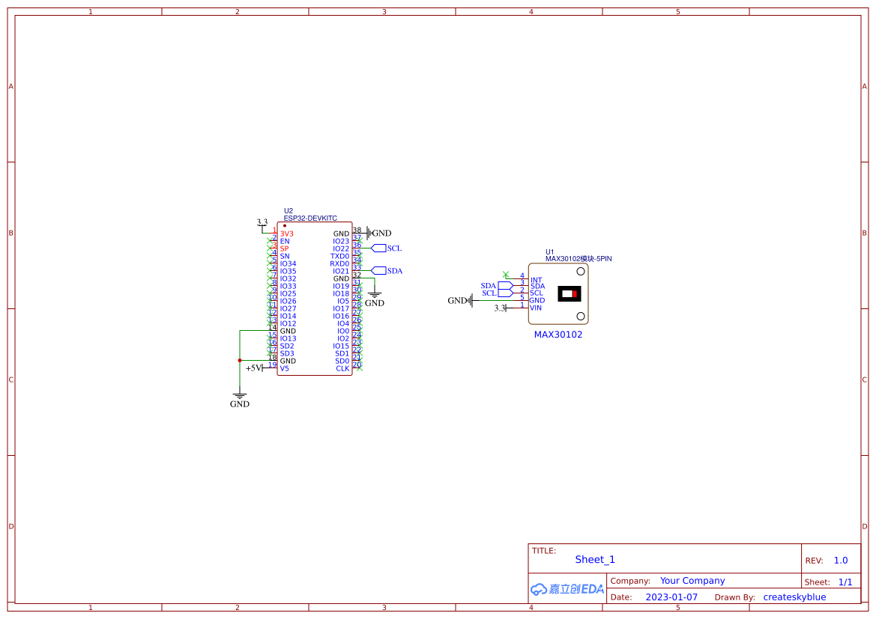Click the CLK pin label
The height and width of the screenshot is (619, 876).
(342, 368)
